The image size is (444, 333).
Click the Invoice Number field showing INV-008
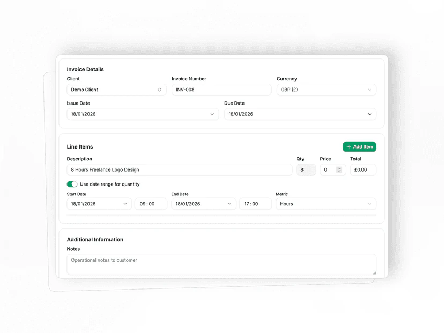pos(221,90)
